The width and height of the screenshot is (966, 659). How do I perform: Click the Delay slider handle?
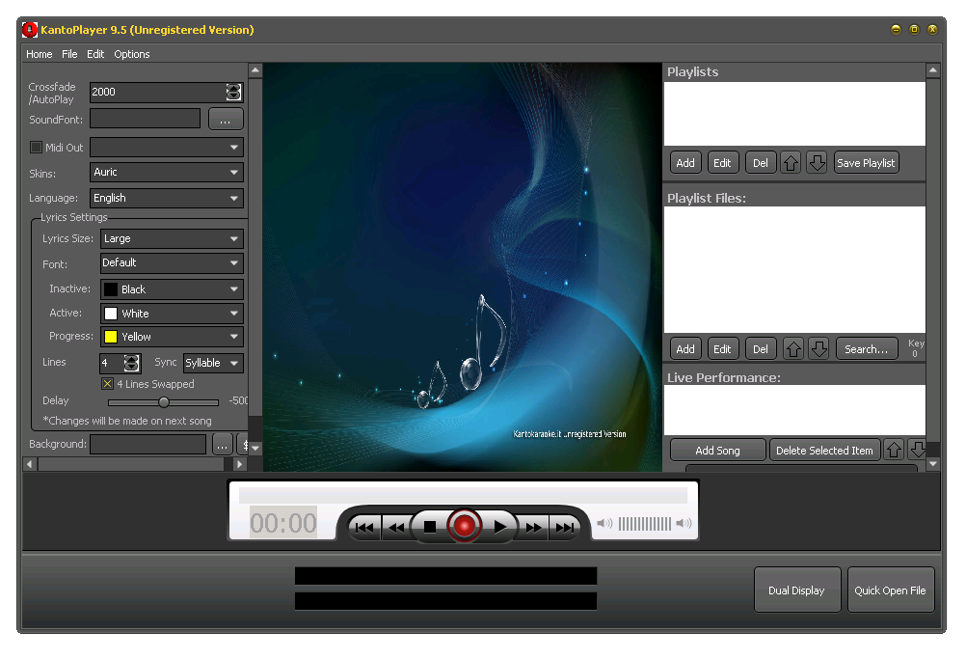164,402
